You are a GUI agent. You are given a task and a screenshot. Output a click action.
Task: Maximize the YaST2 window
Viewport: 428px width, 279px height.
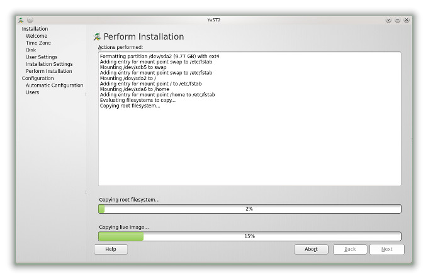coord(397,20)
